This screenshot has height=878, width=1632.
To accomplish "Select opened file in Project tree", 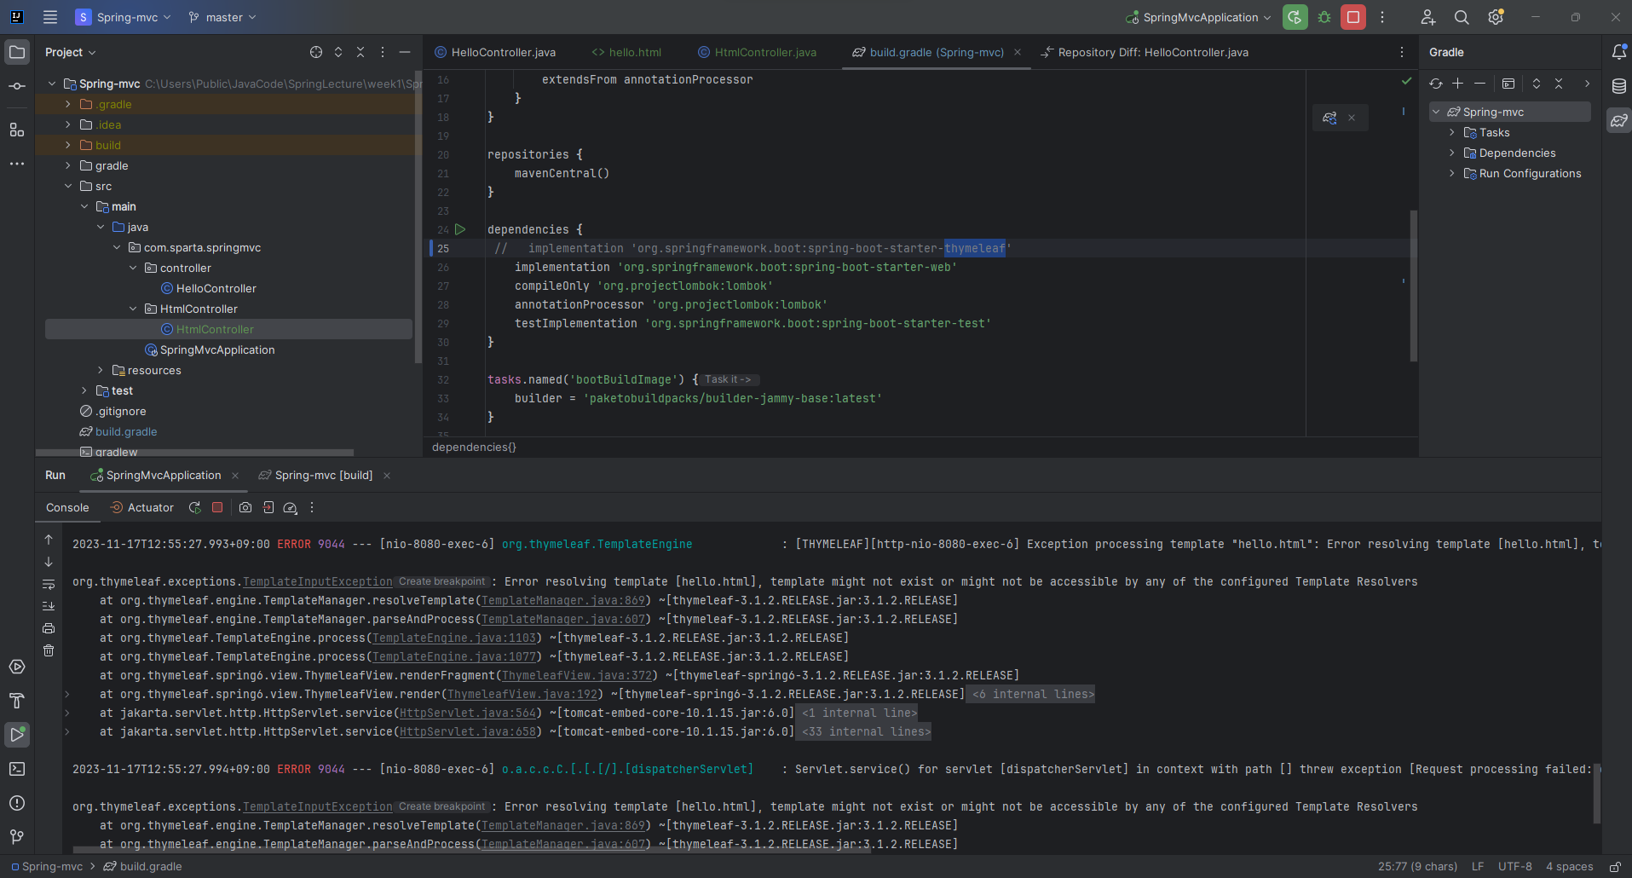I will click(316, 52).
